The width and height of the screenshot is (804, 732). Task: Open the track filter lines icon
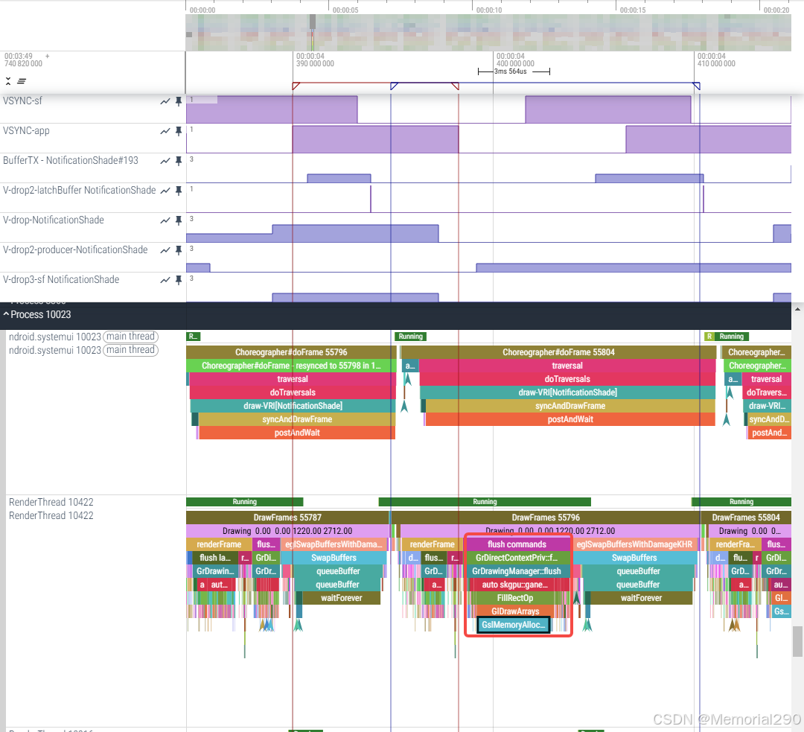click(22, 81)
